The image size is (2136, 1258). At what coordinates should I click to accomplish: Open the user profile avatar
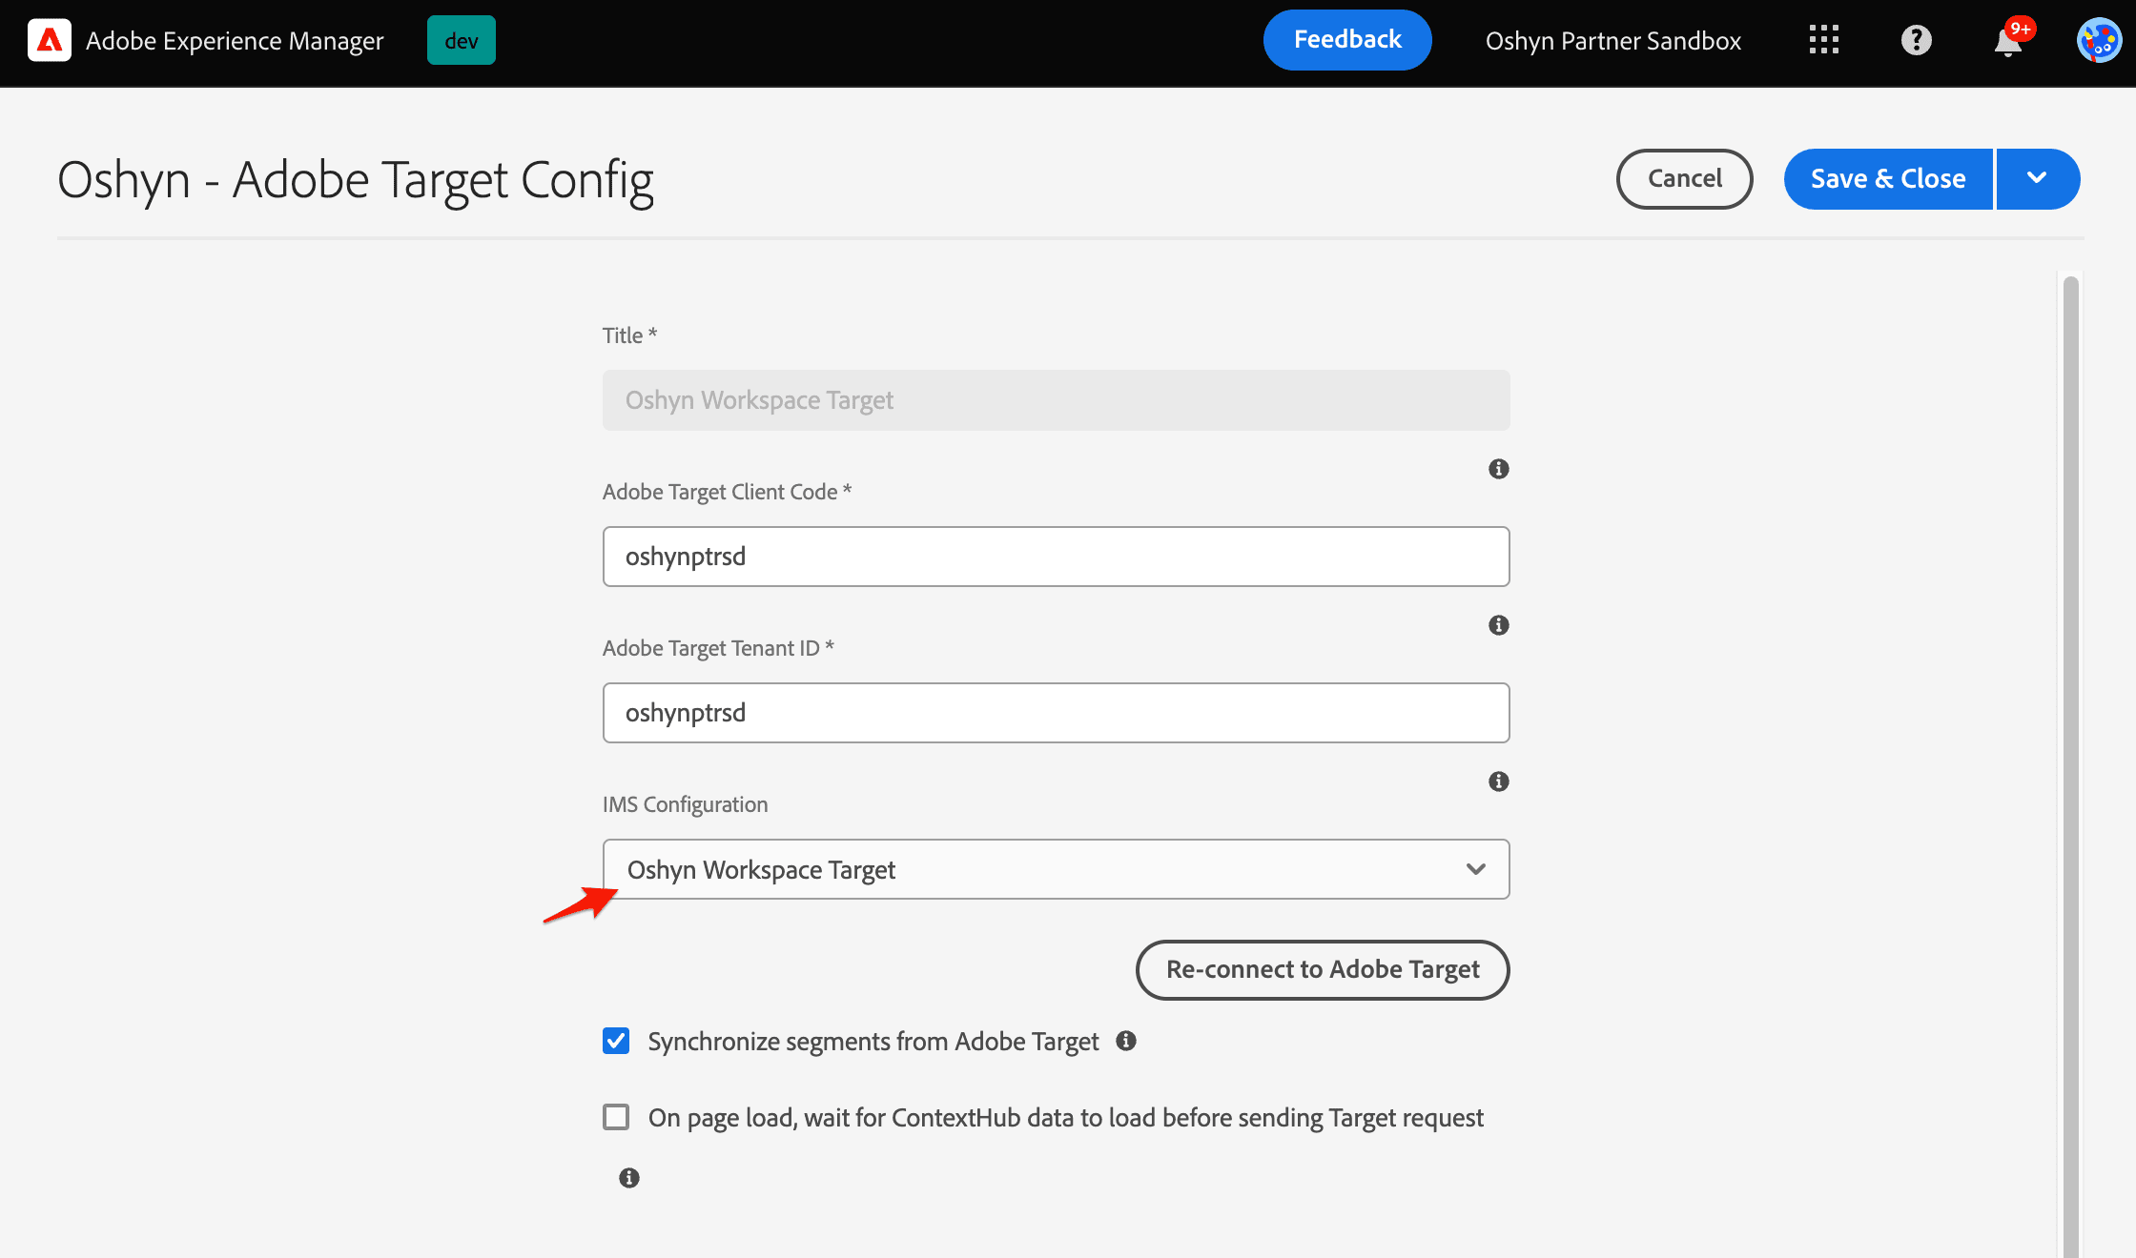2099,40
